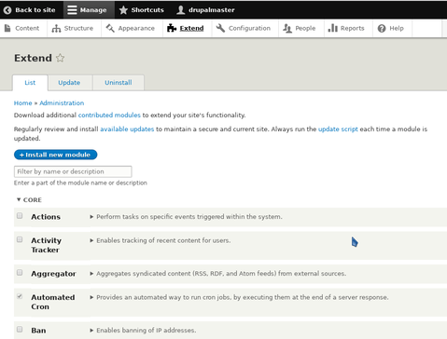
Task: Click the People icon in toolbar
Action: point(287,29)
